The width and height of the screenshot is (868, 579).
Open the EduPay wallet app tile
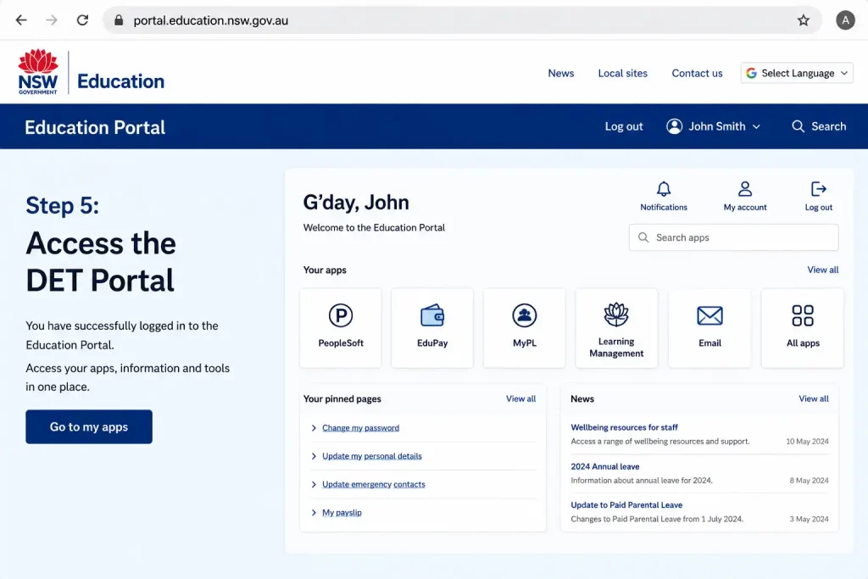(x=431, y=328)
